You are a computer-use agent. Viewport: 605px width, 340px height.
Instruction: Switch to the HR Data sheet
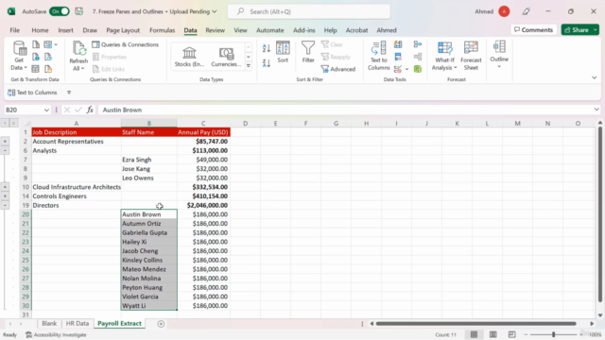(78, 323)
